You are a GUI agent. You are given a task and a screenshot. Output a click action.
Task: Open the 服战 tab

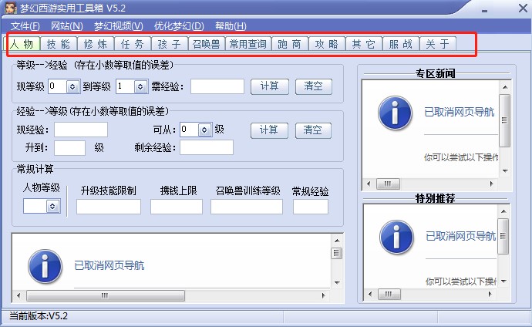401,44
